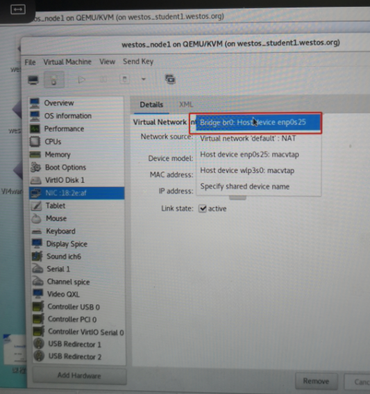370x394 pixels.
Task: Switch to the XML tab
Action: [186, 104]
